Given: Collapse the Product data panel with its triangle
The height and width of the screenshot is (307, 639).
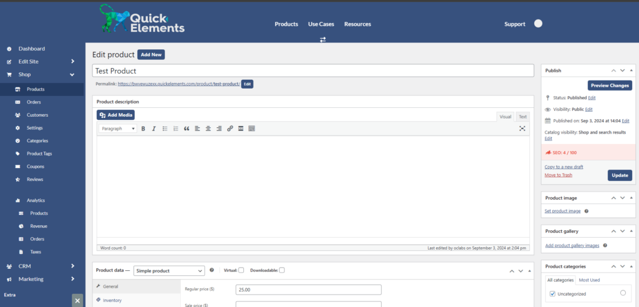Looking at the screenshot, I should pyautogui.click(x=529, y=271).
